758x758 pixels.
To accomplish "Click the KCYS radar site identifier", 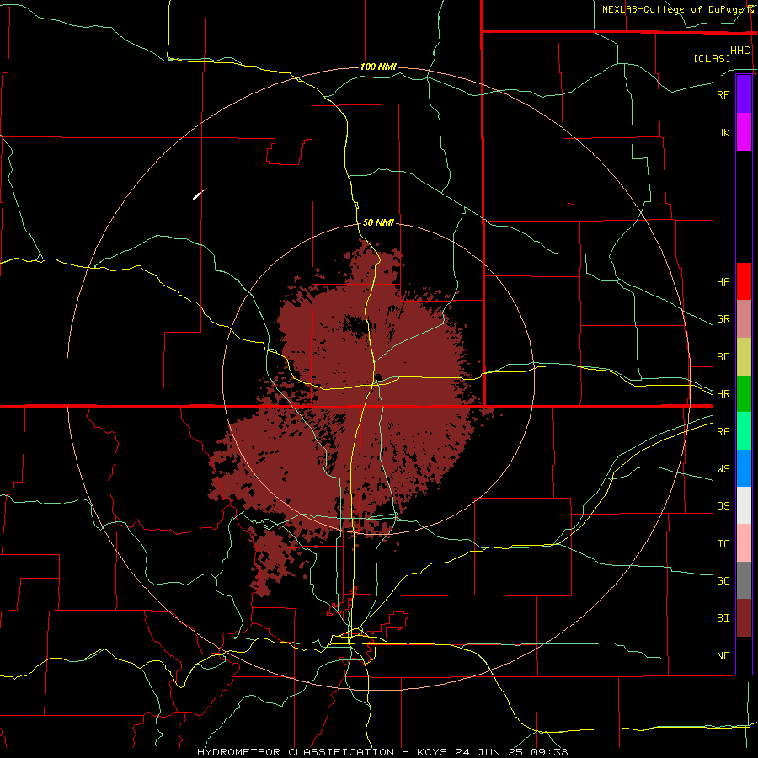I will tap(433, 752).
